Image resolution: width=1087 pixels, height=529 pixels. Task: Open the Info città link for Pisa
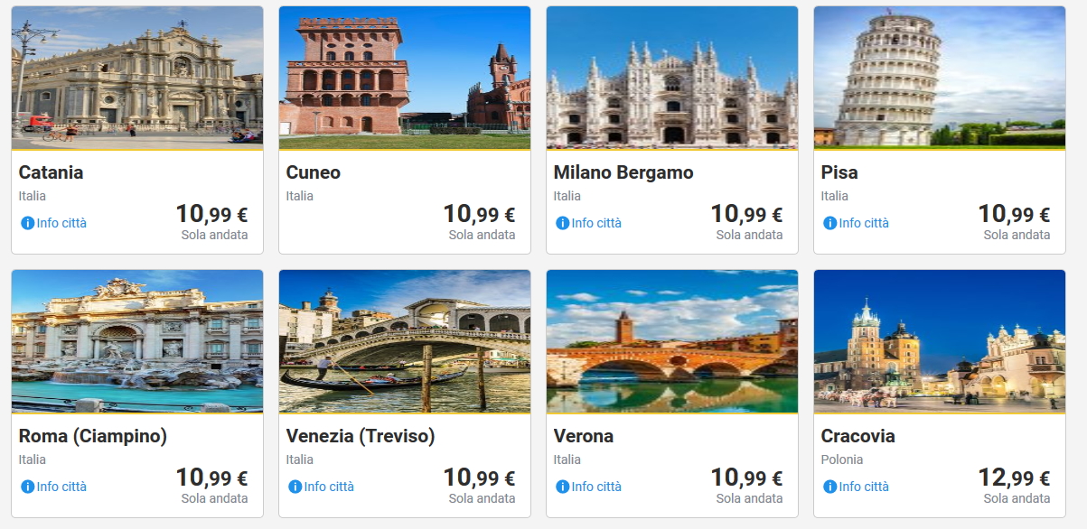pyautogui.click(x=864, y=223)
